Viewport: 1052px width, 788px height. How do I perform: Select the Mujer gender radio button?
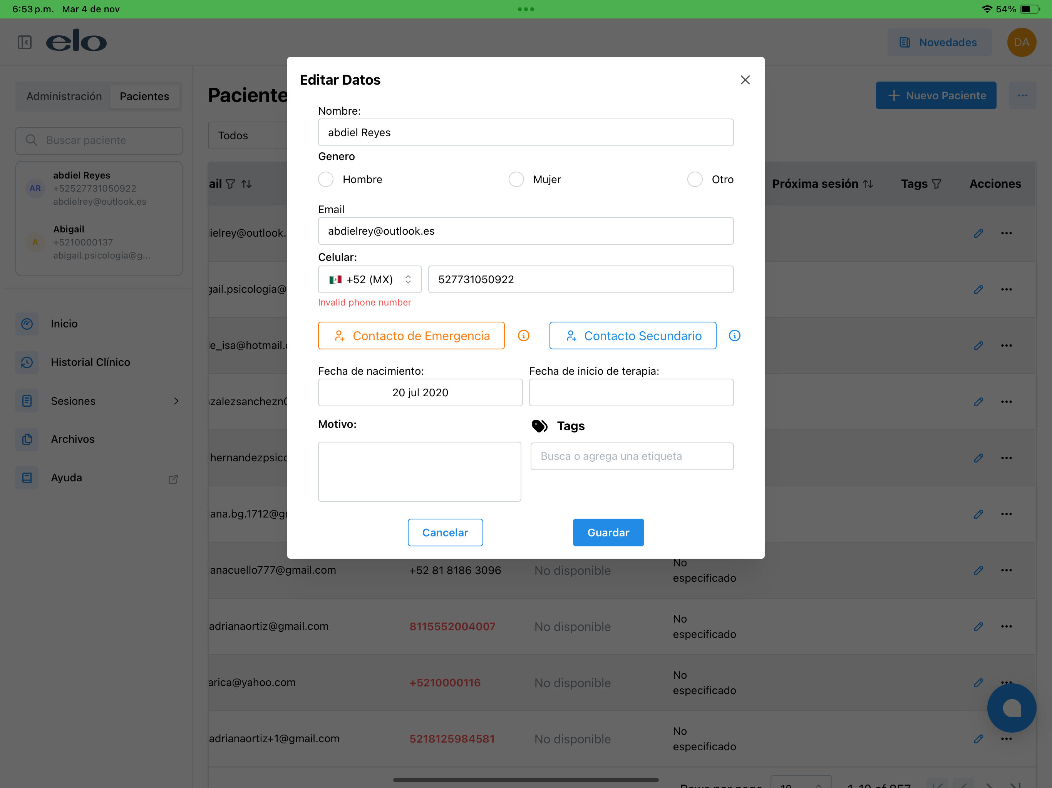coord(516,180)
